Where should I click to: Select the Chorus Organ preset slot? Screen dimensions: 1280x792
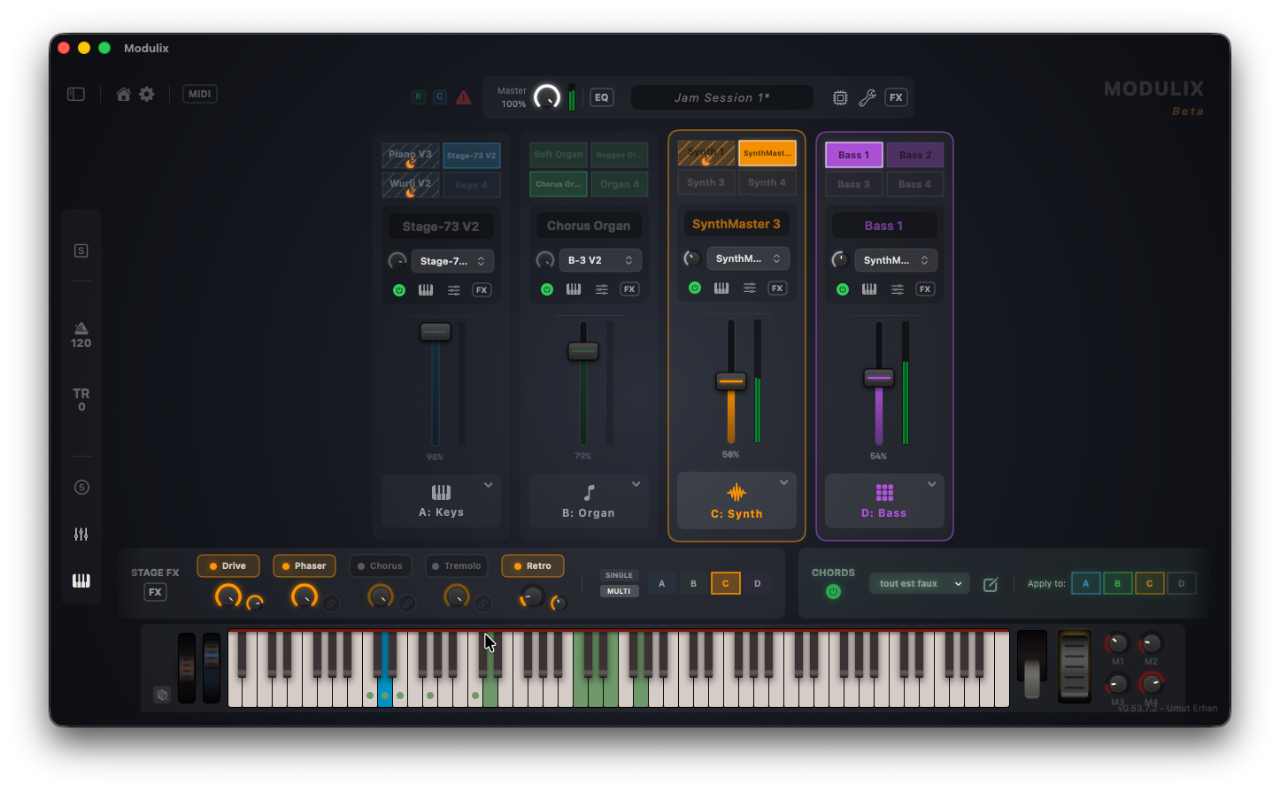coord(559,184)
